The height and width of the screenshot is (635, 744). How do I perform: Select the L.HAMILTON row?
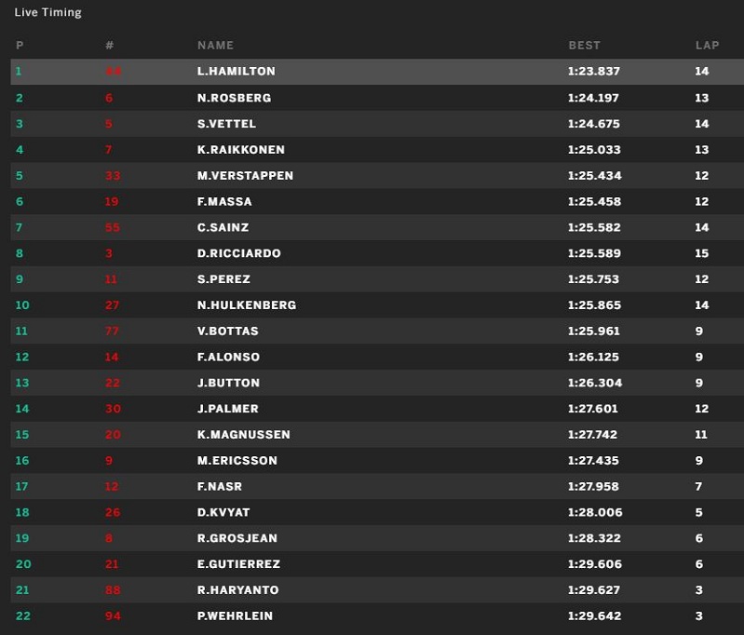pos(377,72)
